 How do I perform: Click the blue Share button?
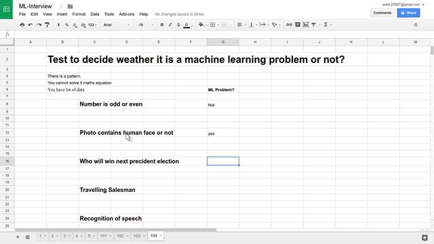click(408, 13)
